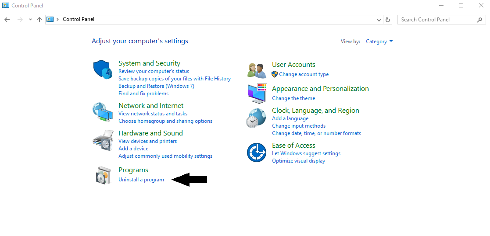Open recent locations dropdown arrow
This screenshot has width=490, height=236.
30,20
